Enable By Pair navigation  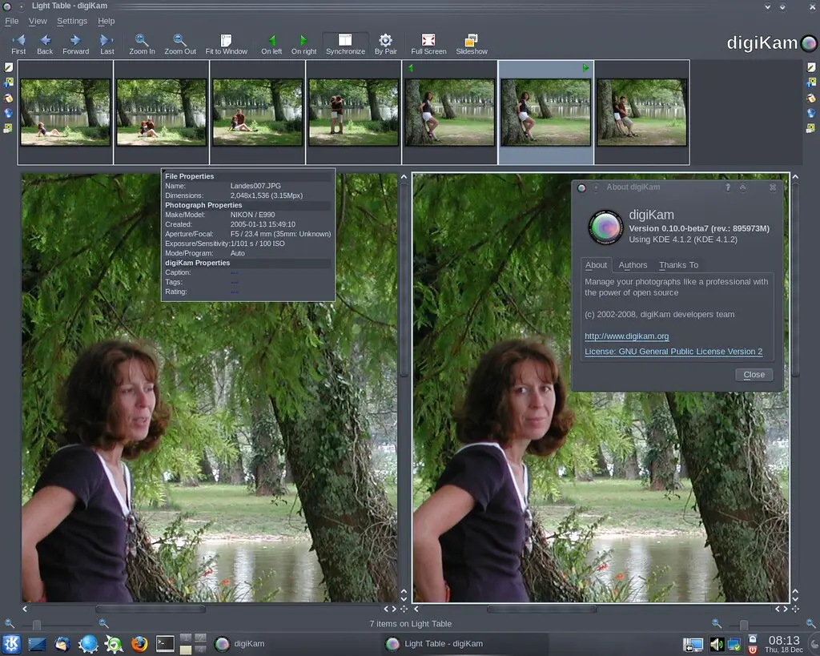click(385, 42)
